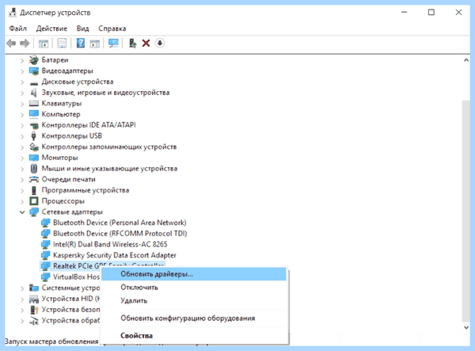
Task: Select the Realtek PCIe adapter row
Action: (103, 265)
